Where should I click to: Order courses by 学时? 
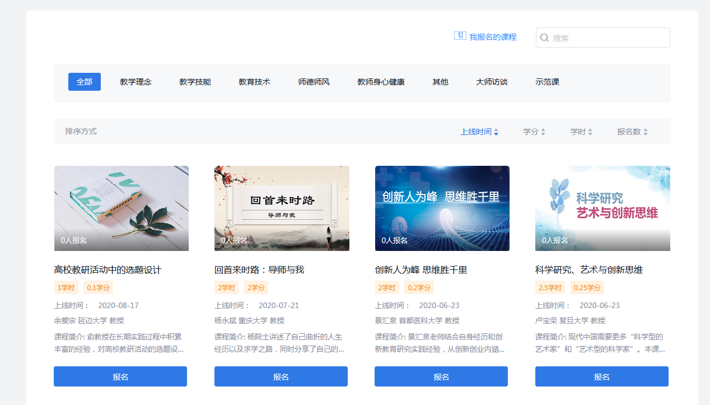[x=581, y=132]
